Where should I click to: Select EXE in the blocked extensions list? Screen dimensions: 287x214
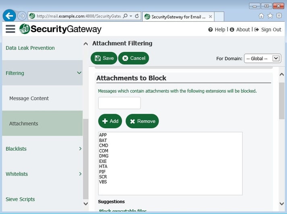103,161
